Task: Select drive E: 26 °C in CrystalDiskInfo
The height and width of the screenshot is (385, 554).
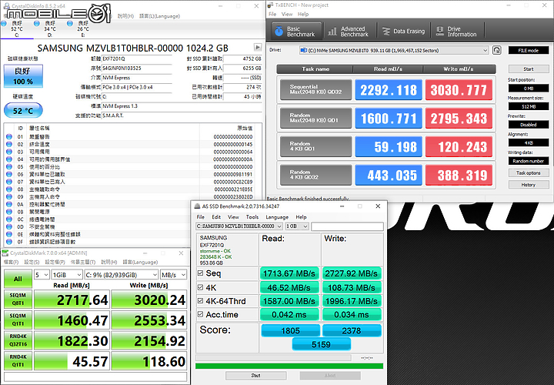Action: [x=83, y=29]
